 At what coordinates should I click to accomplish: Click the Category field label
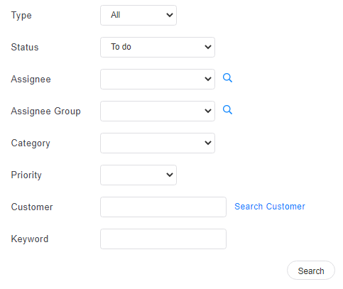(31, 143)
